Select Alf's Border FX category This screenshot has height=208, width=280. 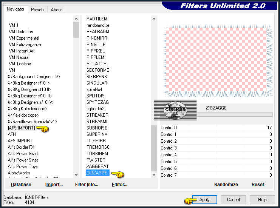(21, 147)
